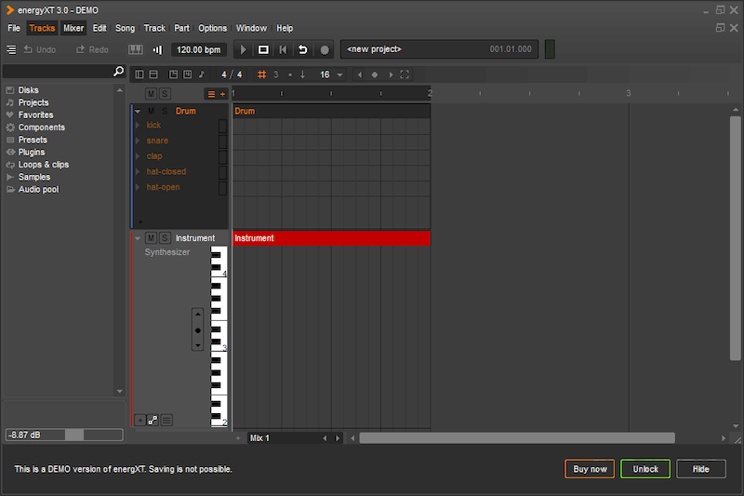The height and width of the screenshot is (496, 744).
Task: Toggle mute on the Drum track
Action: 151,111
